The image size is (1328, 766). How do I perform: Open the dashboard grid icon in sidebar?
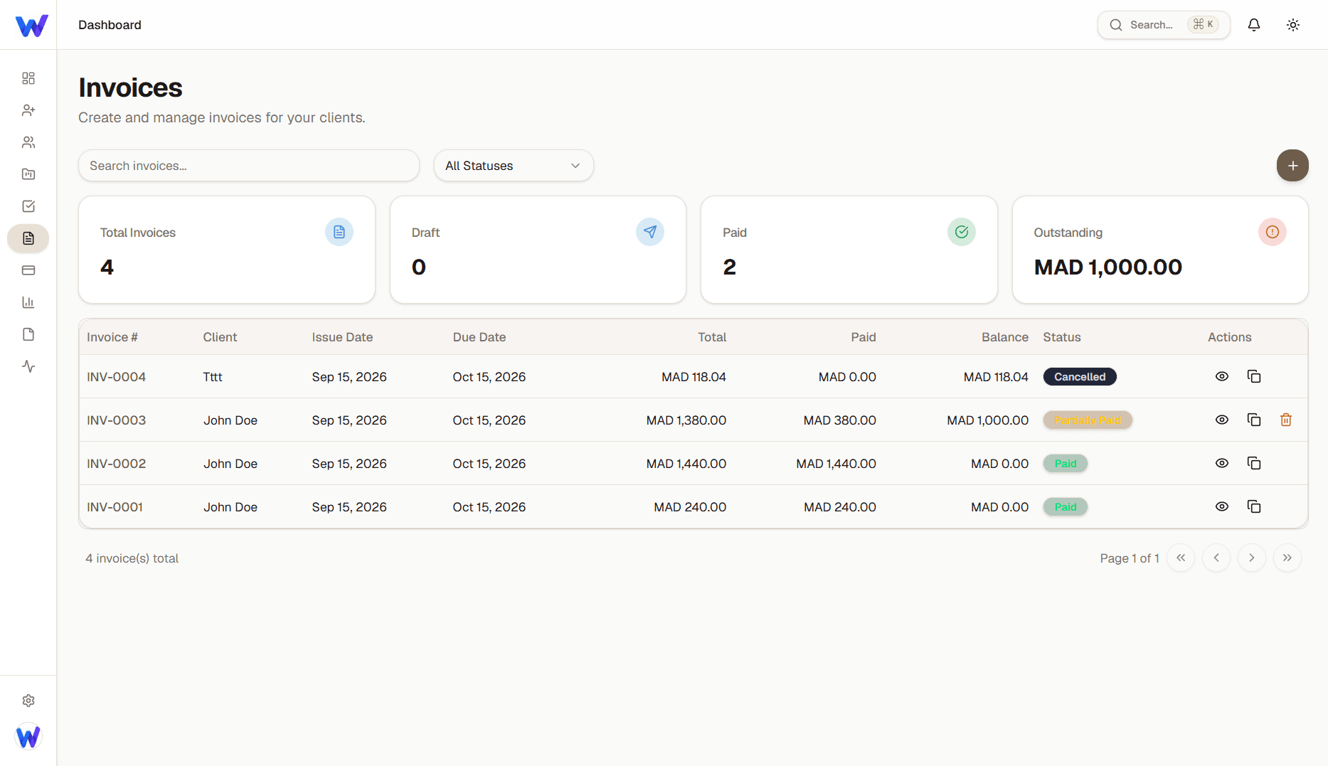28,78
